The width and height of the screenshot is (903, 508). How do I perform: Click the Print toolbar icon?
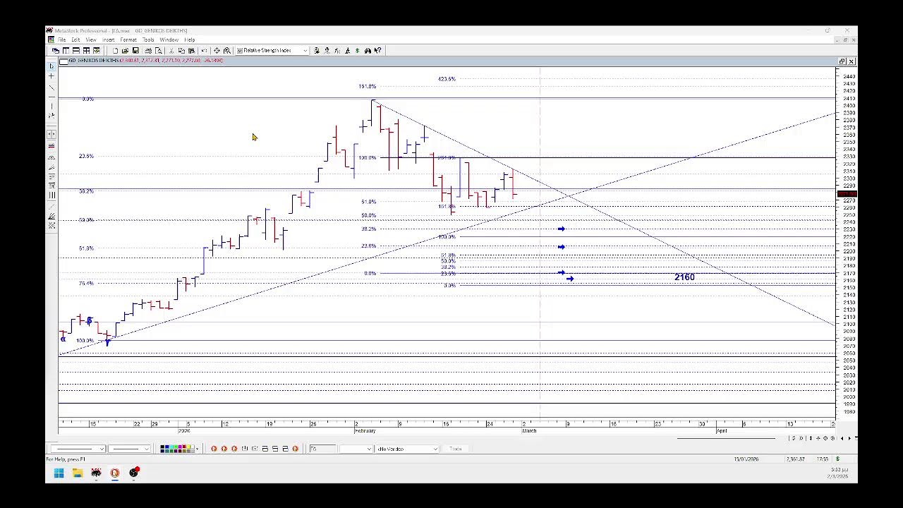(x=148, y=51)
